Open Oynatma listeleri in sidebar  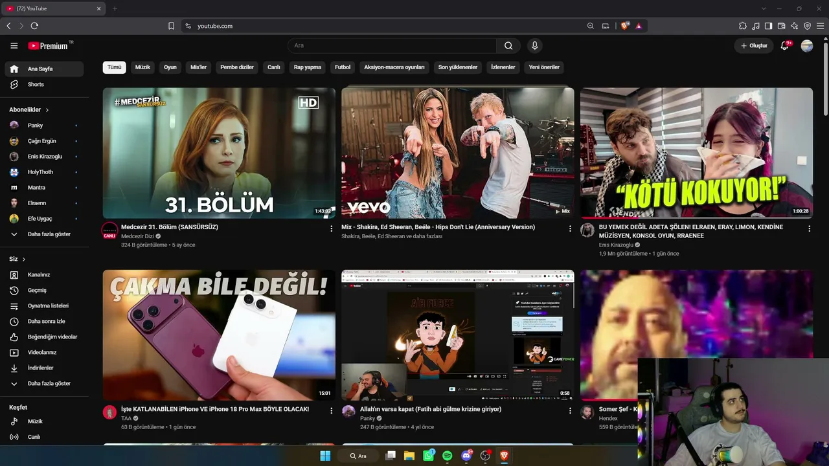point(44,305)
